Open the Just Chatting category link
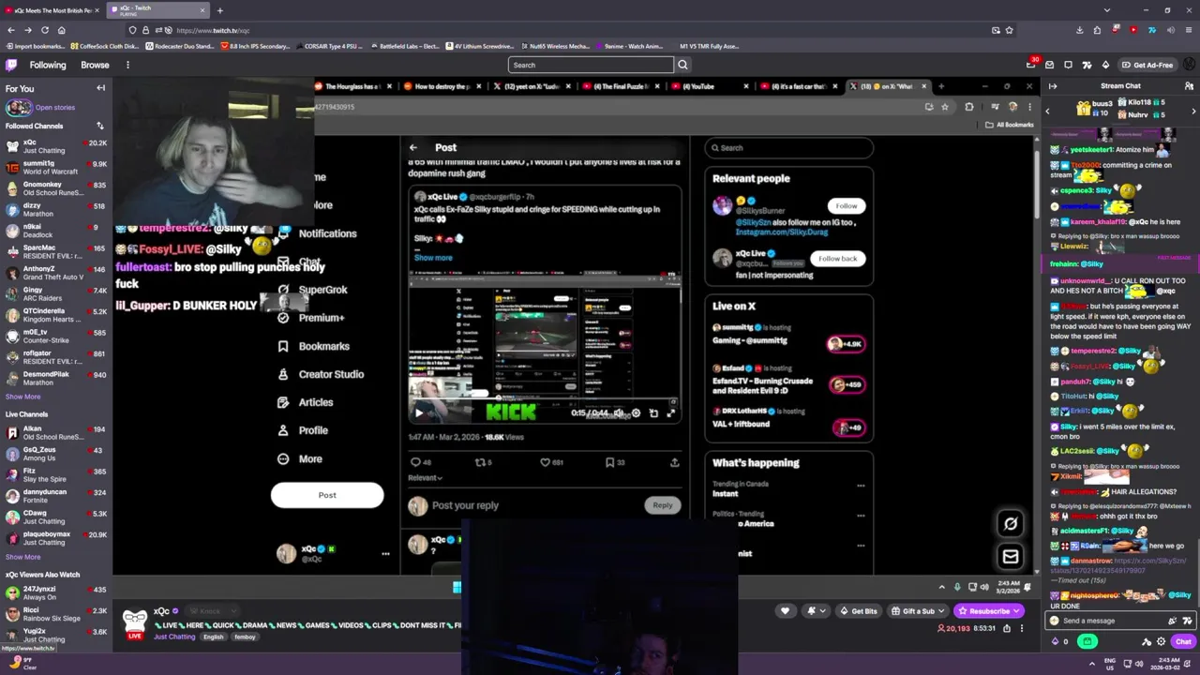Image resolution: width=1200 pixels, height=675 pixels. pyautogui.click(x=174, y=637)
